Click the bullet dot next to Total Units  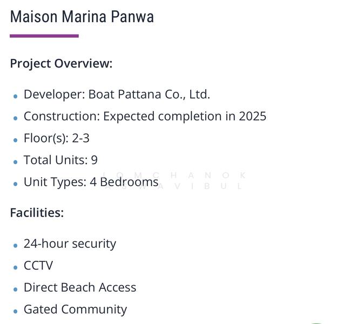(x=16, y=162)
